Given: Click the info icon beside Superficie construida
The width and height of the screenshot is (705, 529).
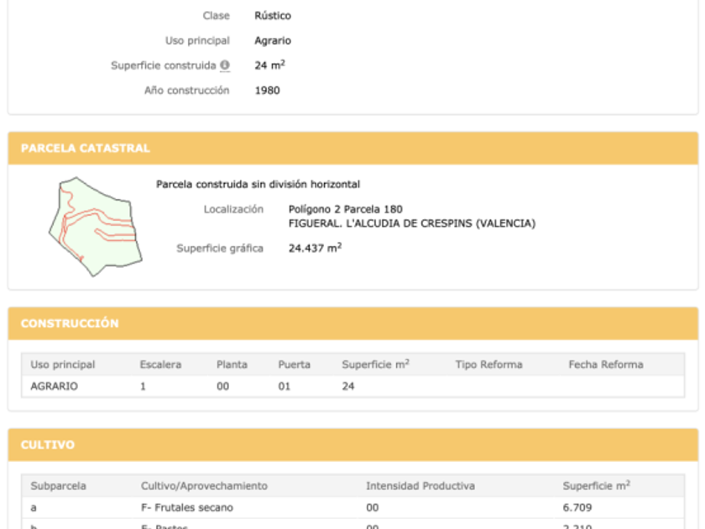Looking at the screenshot, I should [225, 65].
